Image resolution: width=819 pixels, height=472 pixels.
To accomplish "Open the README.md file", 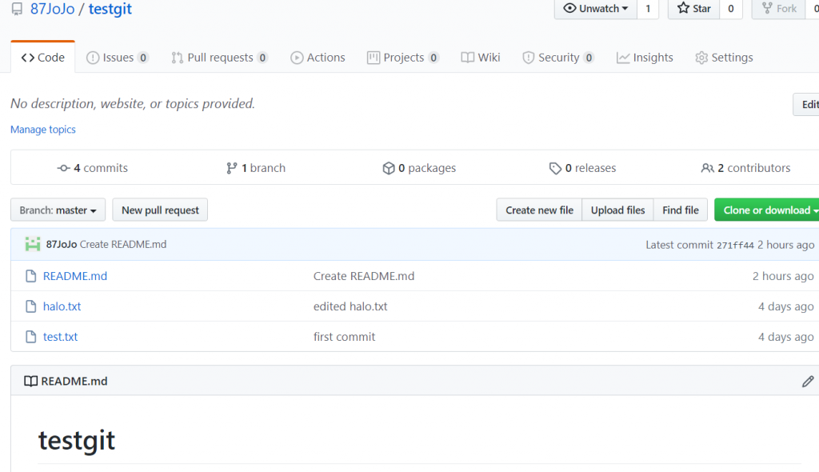I will (74, 276).
